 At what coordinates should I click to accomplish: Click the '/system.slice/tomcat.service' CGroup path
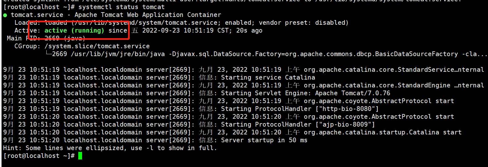[x=97, y=46]
